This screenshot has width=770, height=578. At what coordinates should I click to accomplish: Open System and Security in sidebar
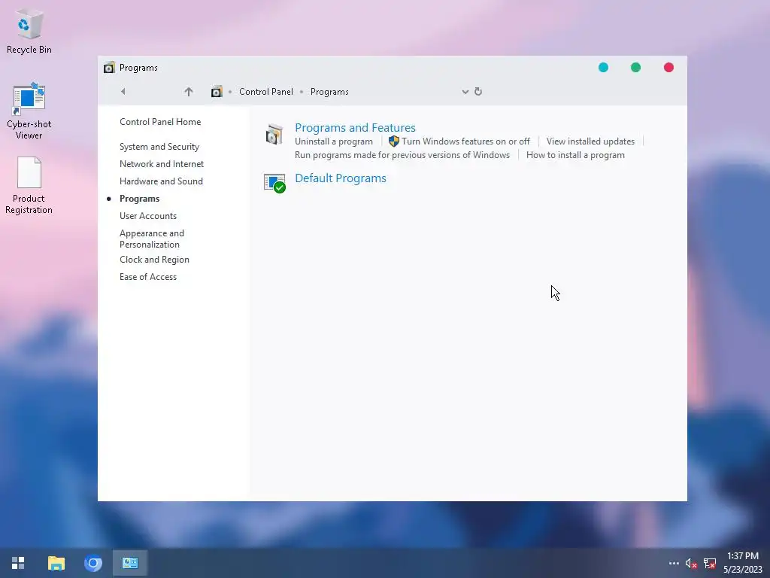point(159,147)
